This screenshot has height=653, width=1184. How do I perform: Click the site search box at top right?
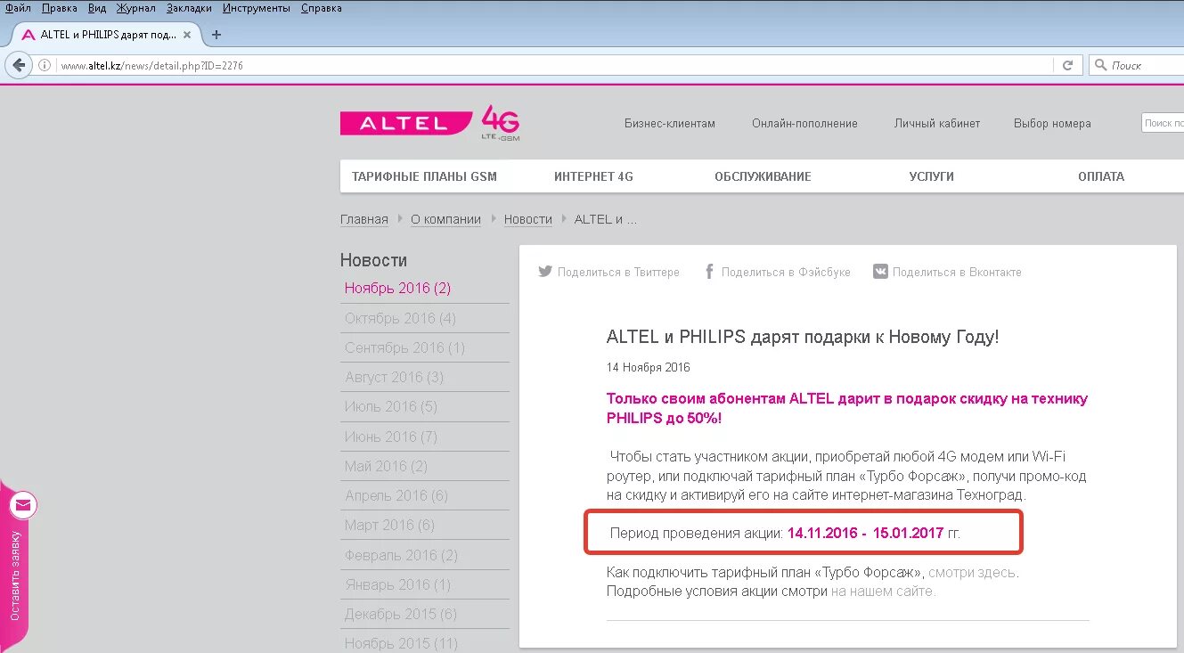1163,123
